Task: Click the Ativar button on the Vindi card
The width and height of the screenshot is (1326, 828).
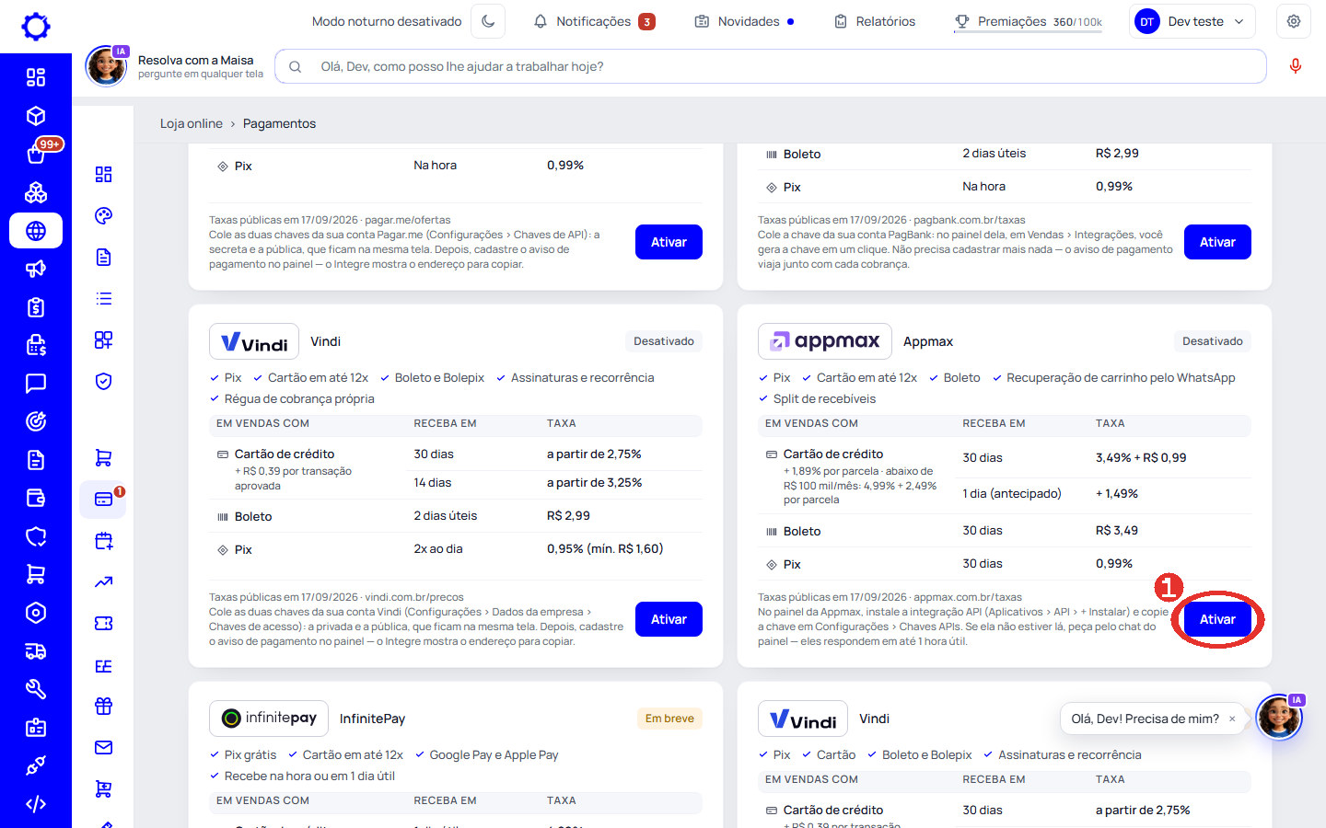Action: coord(669,619)
